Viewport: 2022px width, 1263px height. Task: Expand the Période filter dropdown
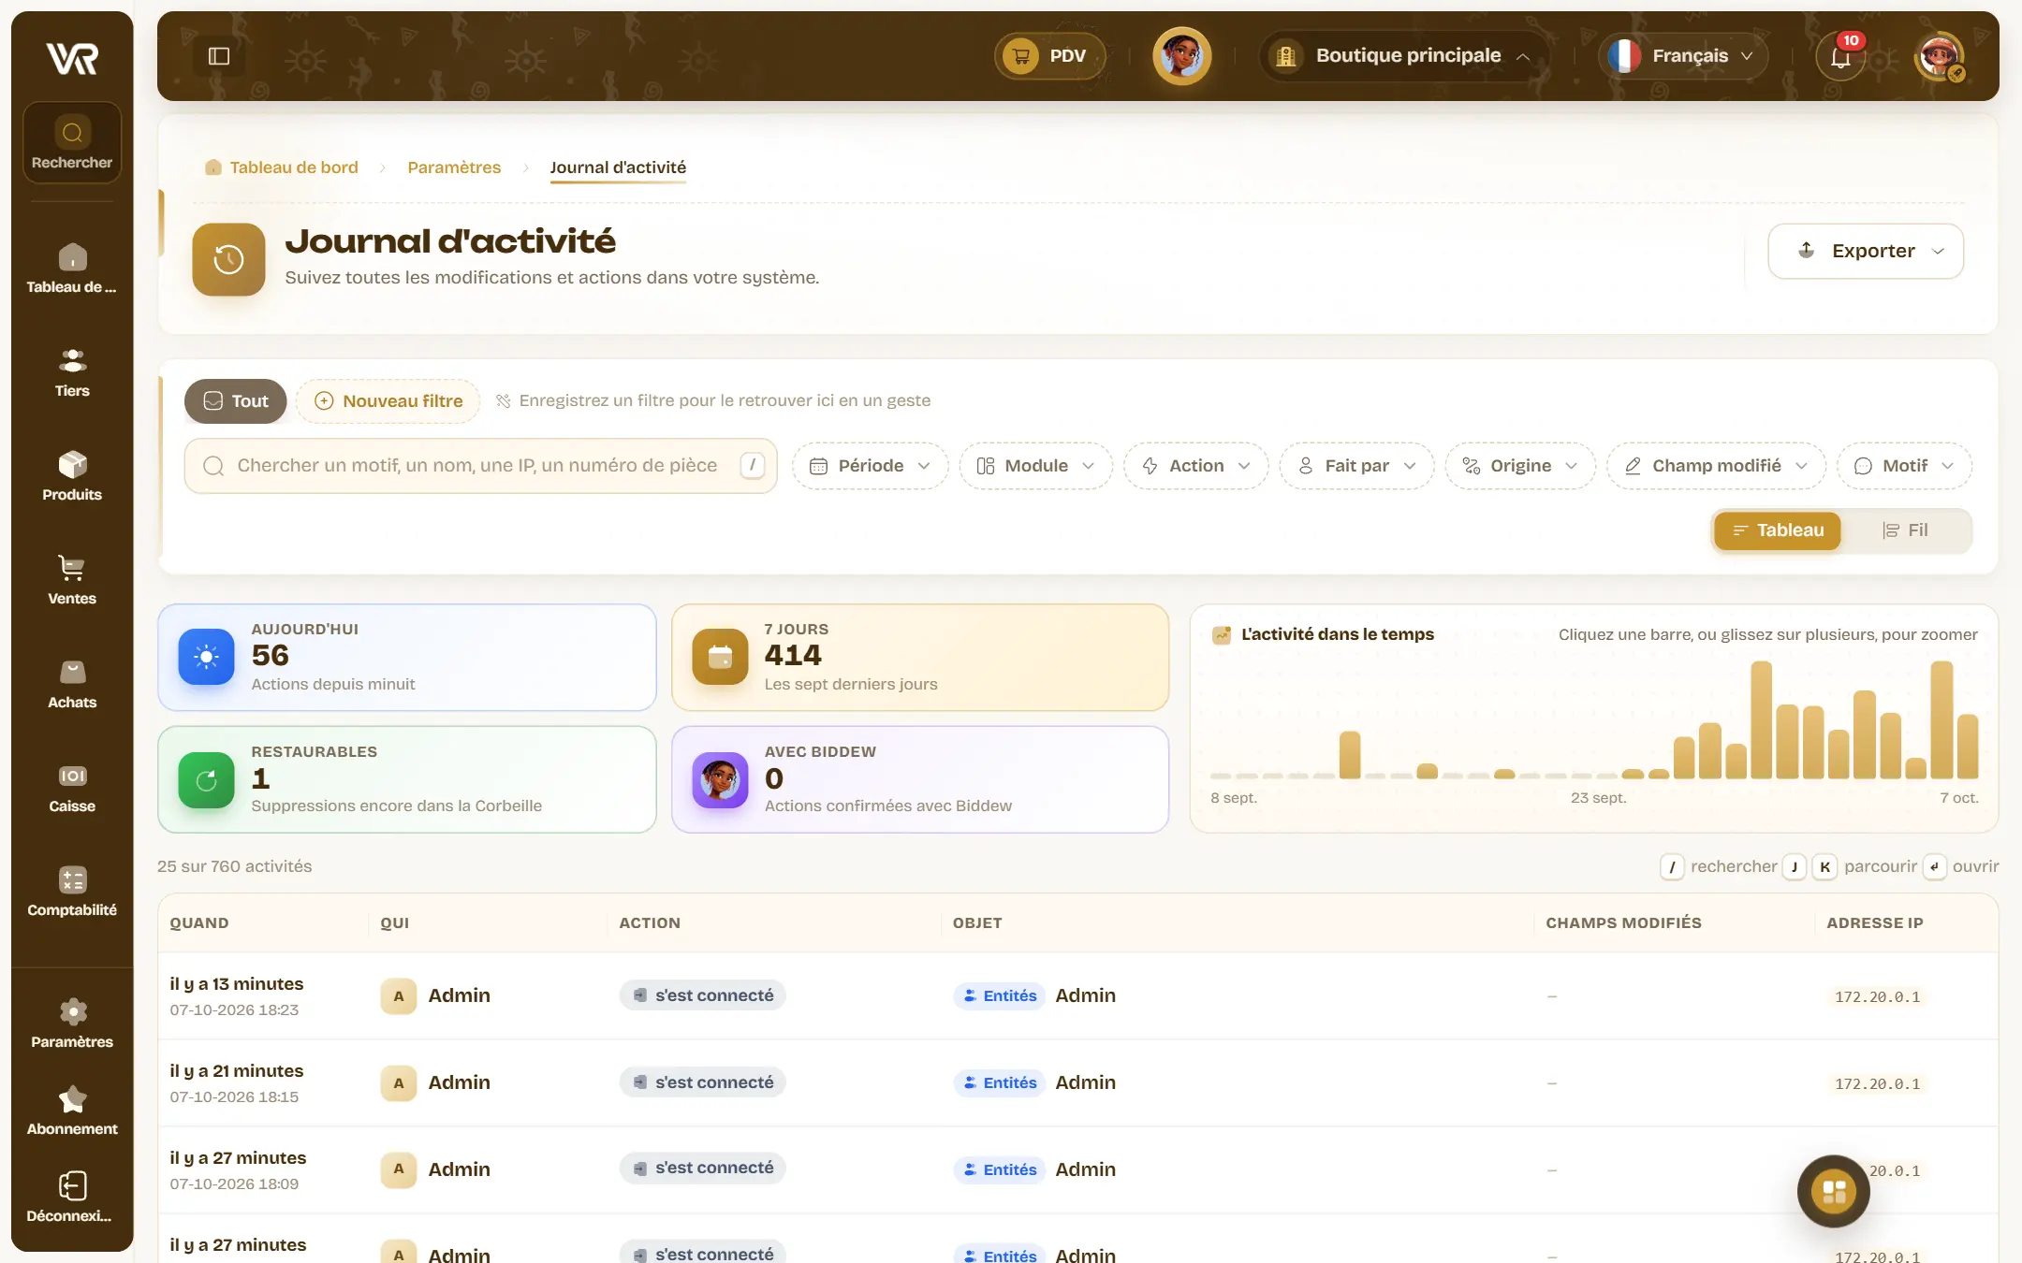[x=870, y=466]
